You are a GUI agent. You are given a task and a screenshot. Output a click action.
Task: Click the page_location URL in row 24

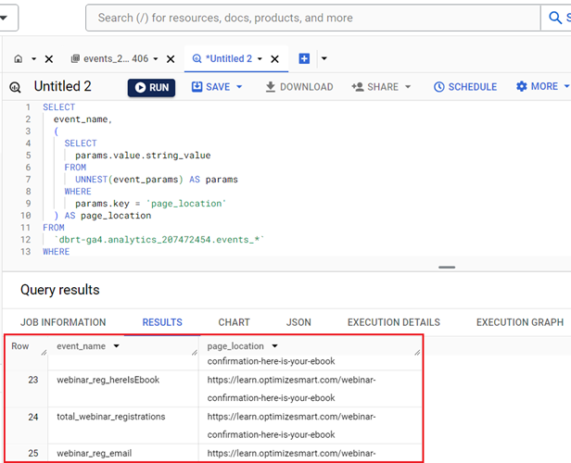click(x=291, y=426)
